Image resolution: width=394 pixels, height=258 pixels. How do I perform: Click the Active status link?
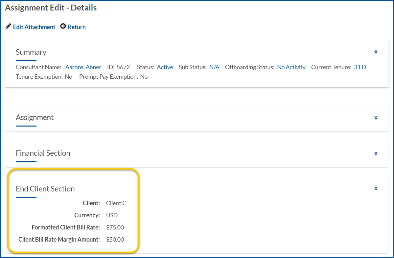pos(165,67)
